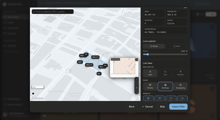Toggle Water under Bring In
The height and width of the screenshot is (120, 220).
pos(171,98)
